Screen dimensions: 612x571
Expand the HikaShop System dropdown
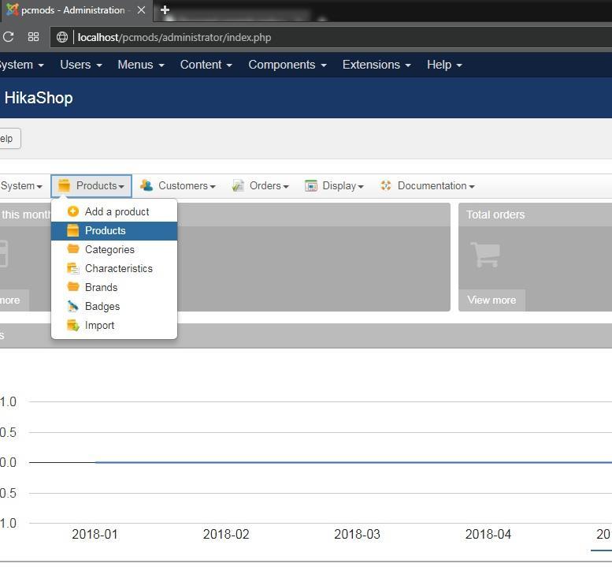coord(21,185)
